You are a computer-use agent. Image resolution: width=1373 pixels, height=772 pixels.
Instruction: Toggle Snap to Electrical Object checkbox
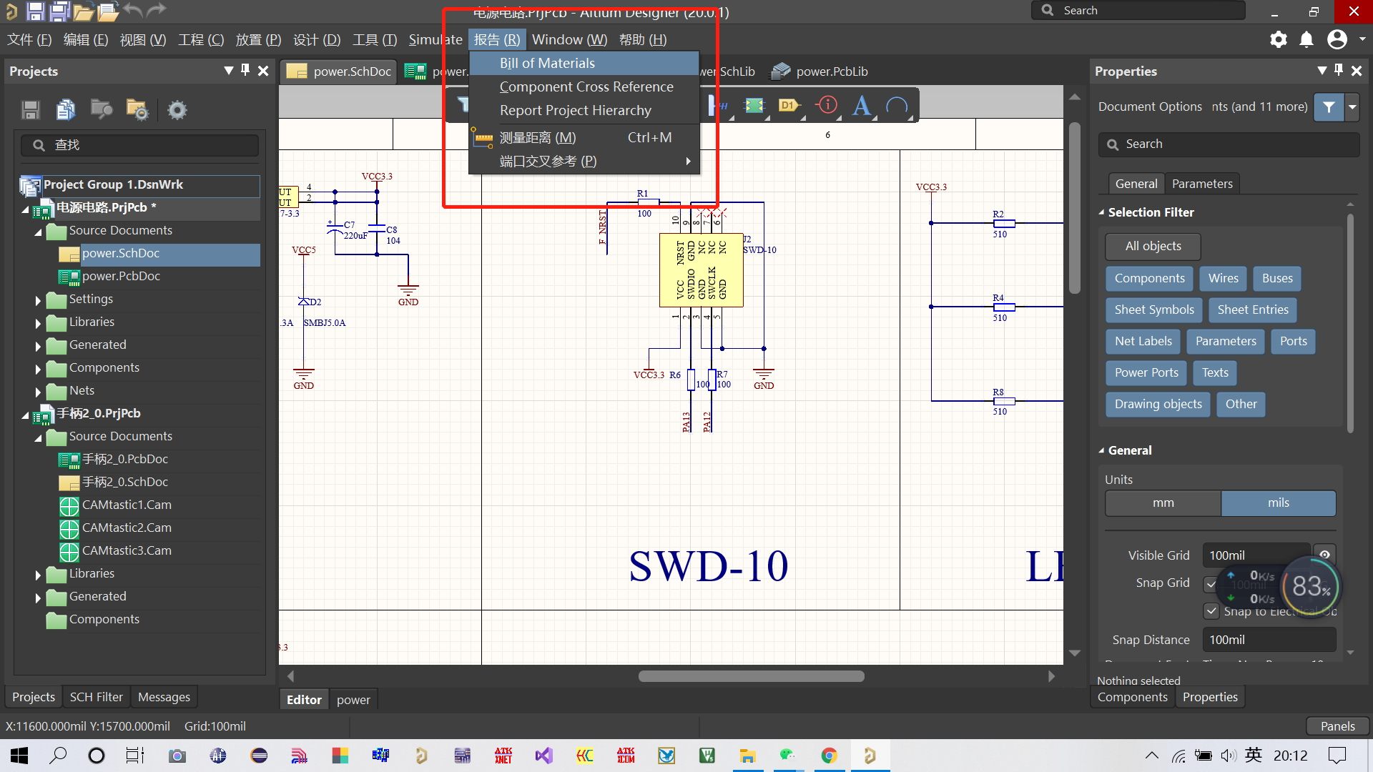tap(1211, 611)
